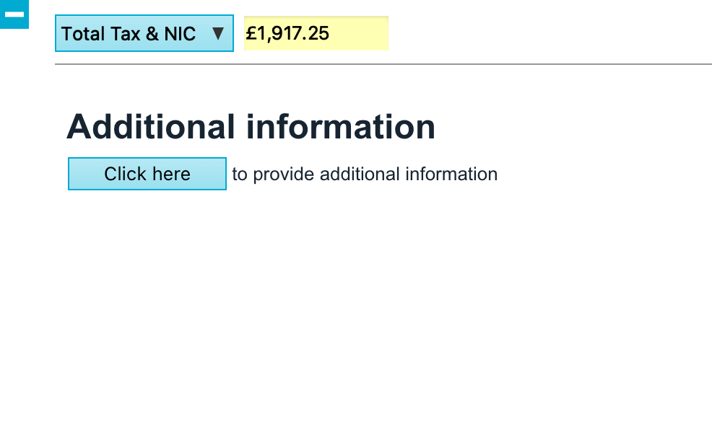Click the 'Total Tax & NIC' label text

(x=129, y=33)
